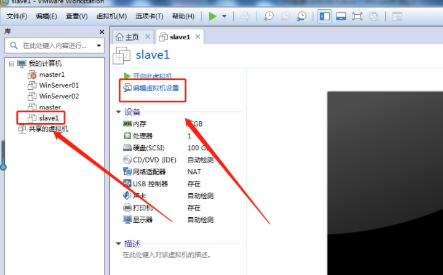Screen dimensions: 443x275
Task: Click the green power on play button
Action: tap(212, 17)
